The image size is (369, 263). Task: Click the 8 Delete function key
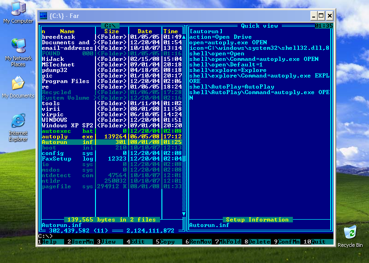[x=257, y=242]
